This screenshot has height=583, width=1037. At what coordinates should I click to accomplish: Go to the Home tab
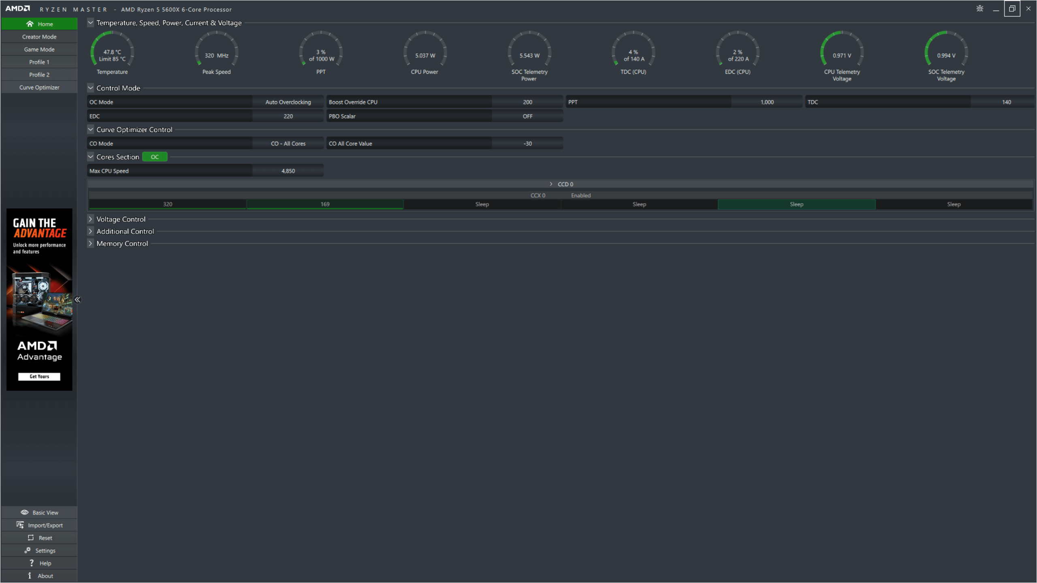pos(39,24)
